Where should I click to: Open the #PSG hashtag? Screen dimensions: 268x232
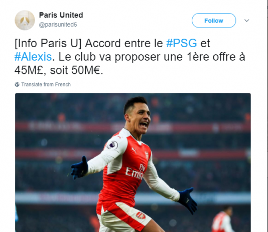pyautogui.click(x=182, y=43)
